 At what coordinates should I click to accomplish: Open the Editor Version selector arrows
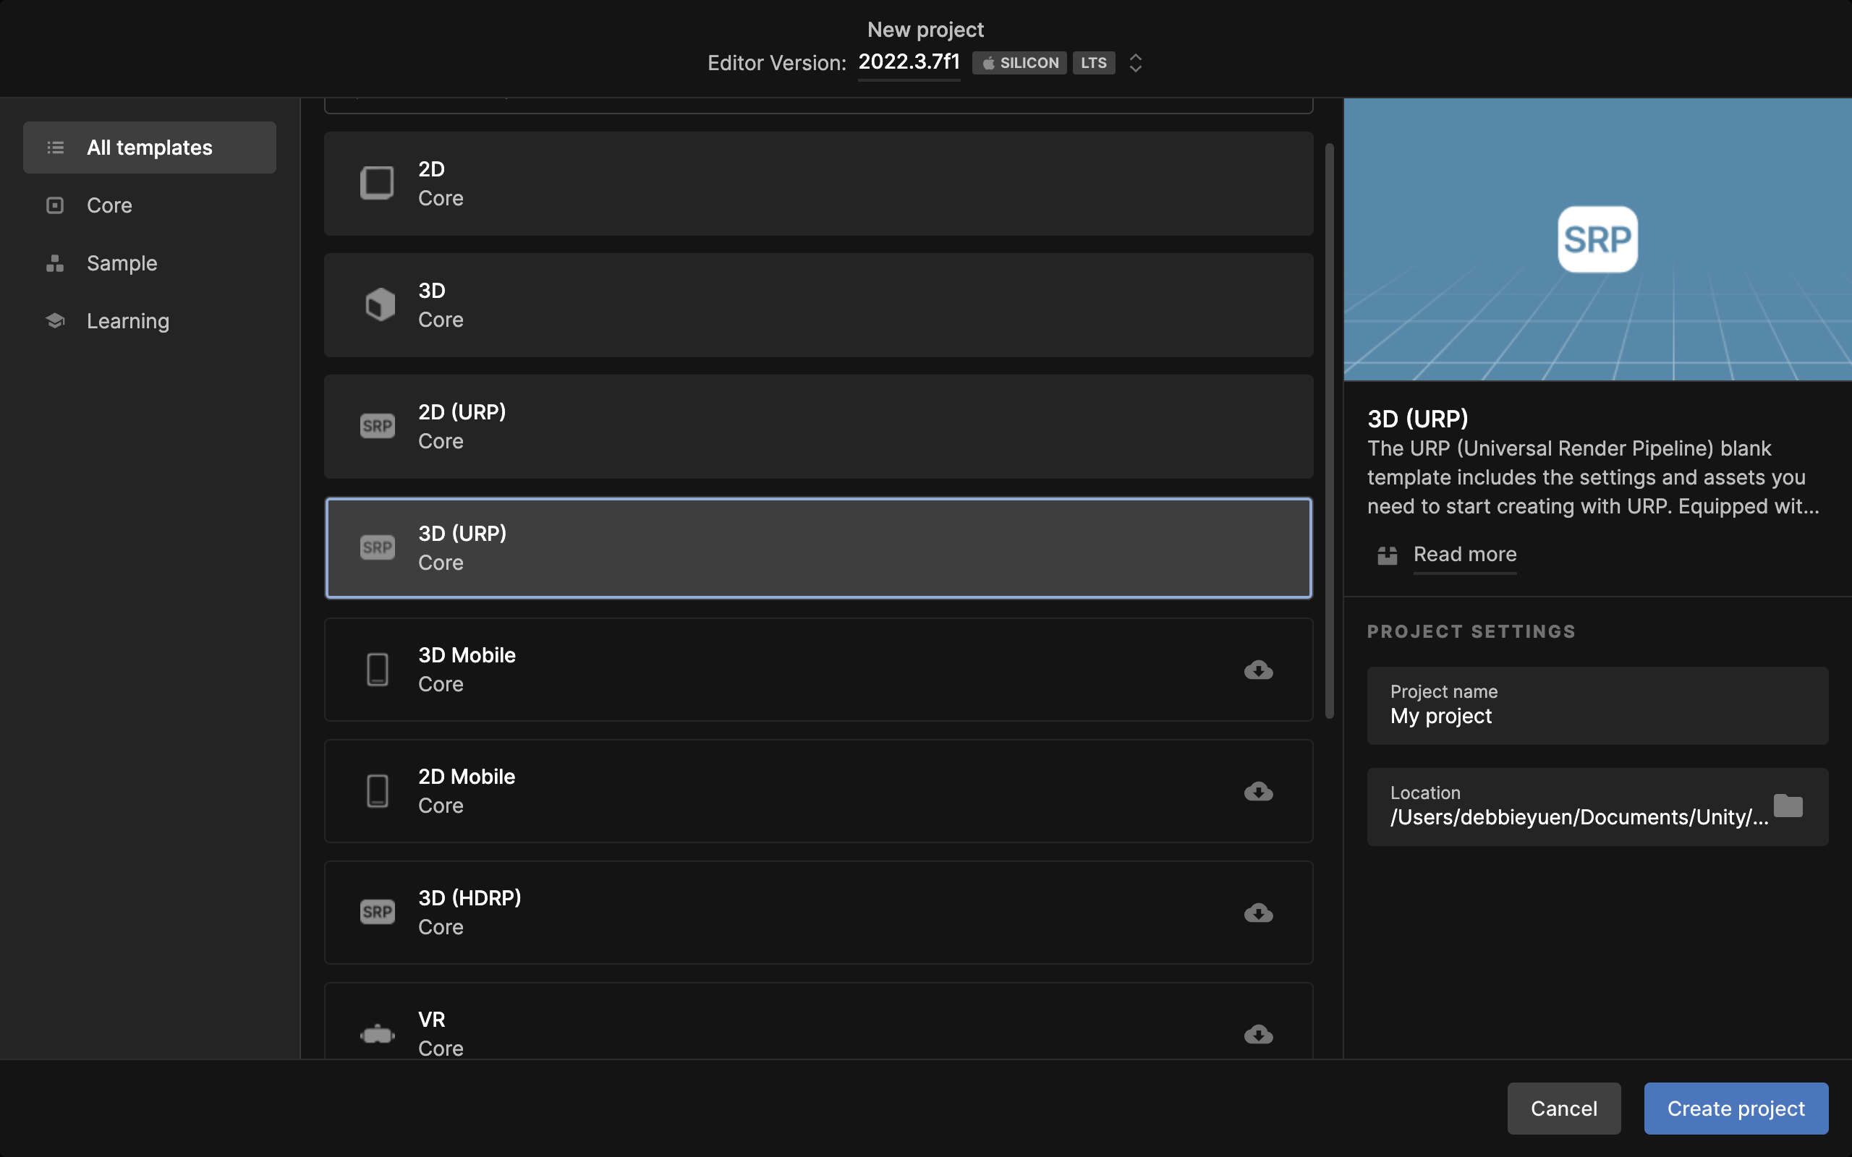(1136, 63)
